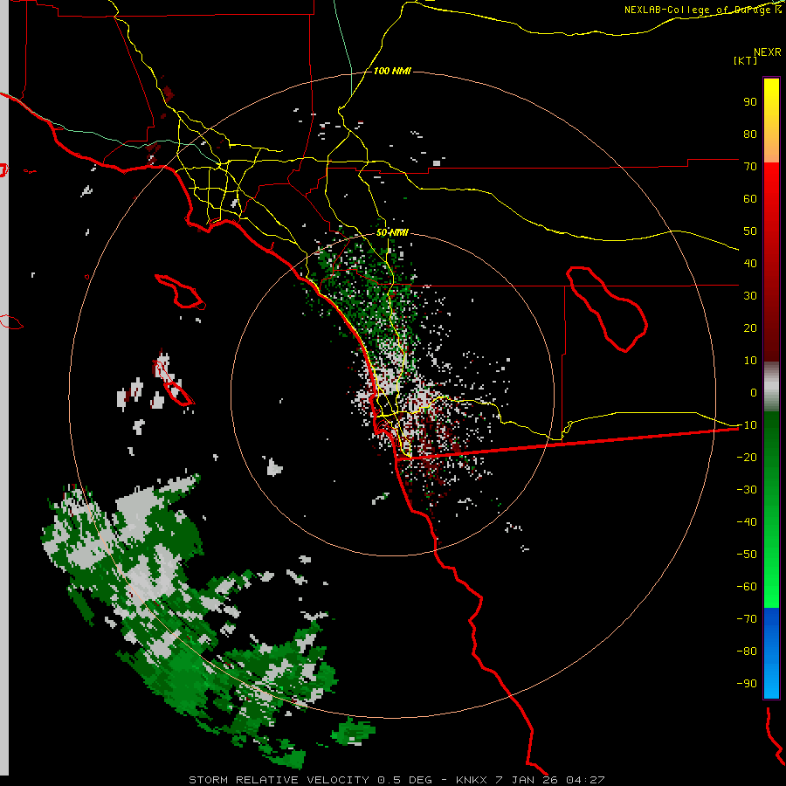The image size is (786, 786).
Task: Click the [KT] units label
Action: coord(745,60)
